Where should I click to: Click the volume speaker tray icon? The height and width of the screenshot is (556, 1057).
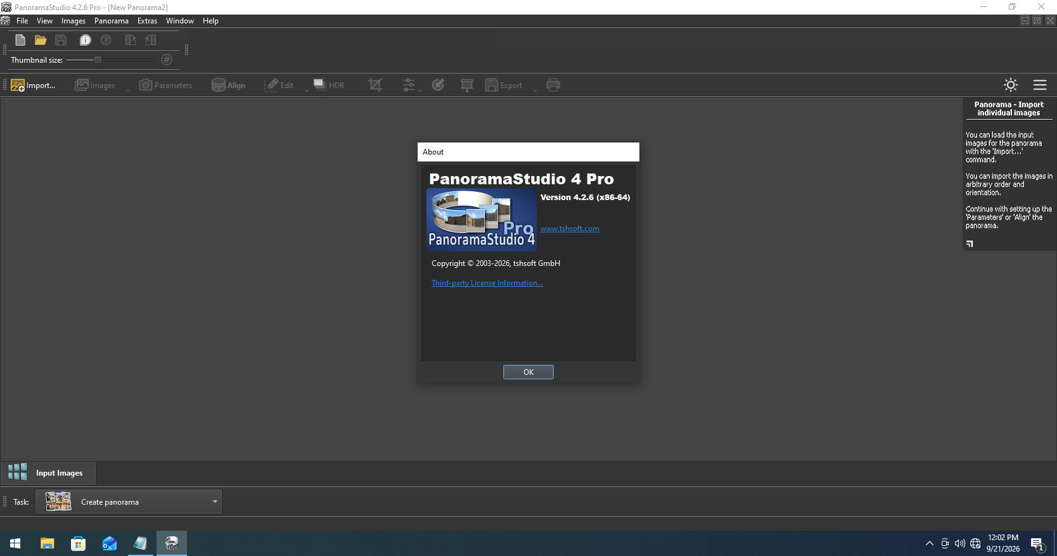(x=960, y=543)
